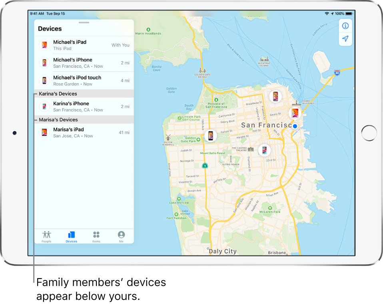Tap Karina's iPhone thumbnail icon in list

pos(44,106)
